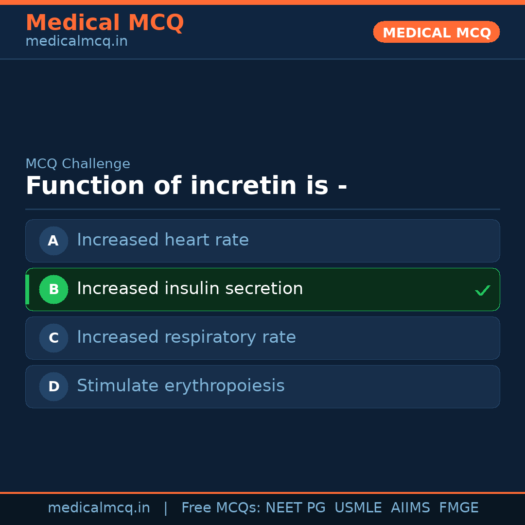Click the "Function of incretin is -" question heading

(x=186, y=186)
